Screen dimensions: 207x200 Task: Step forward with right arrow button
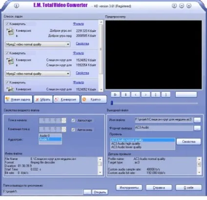[145, 94]
